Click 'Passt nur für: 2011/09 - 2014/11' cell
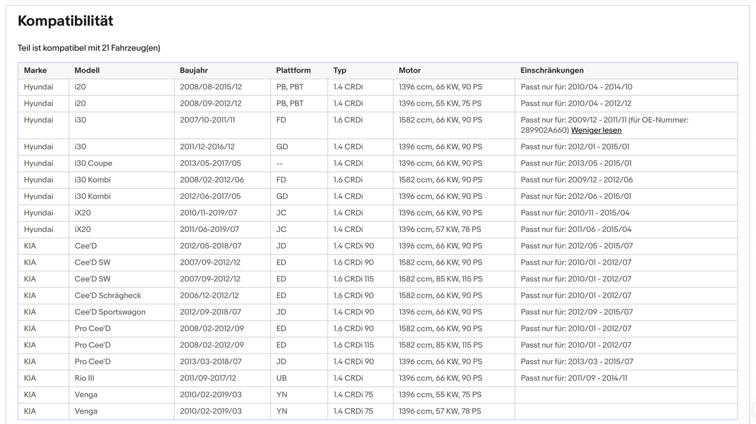The image size is (756, 424). (626, 378)
